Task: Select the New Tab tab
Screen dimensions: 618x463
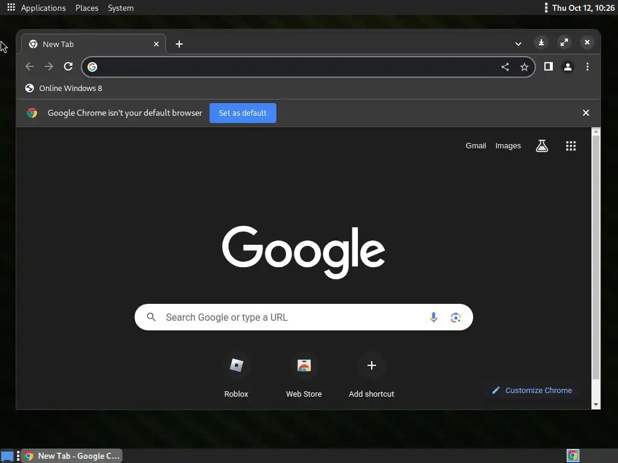Action: [x=94, y=44]
